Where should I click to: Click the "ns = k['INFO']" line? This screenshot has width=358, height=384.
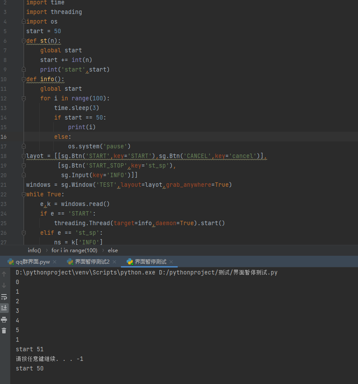[79, 242]
